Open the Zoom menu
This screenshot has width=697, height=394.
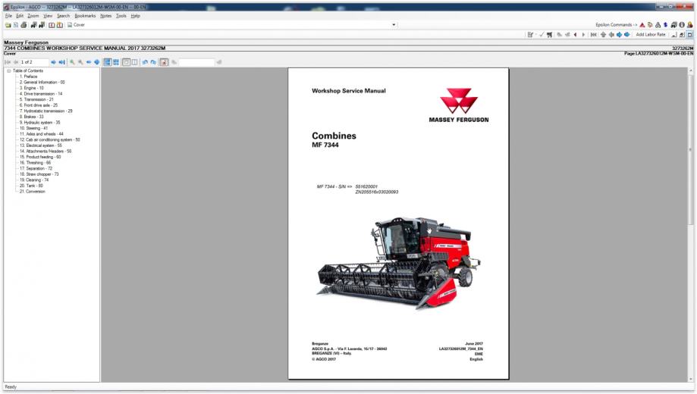[33, 16]
